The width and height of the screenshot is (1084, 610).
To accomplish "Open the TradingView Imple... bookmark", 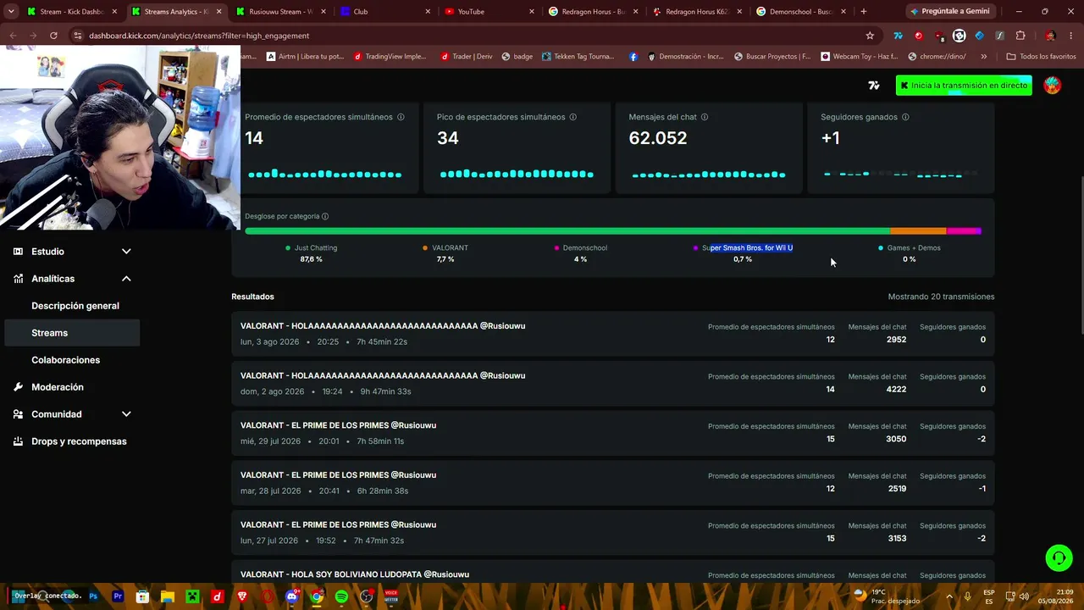I will (x=390, y=57).
